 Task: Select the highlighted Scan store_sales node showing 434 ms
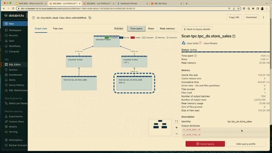[x=134, y=83]
